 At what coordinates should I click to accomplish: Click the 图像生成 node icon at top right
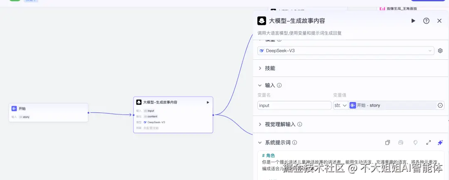click(x=382, y=9)
